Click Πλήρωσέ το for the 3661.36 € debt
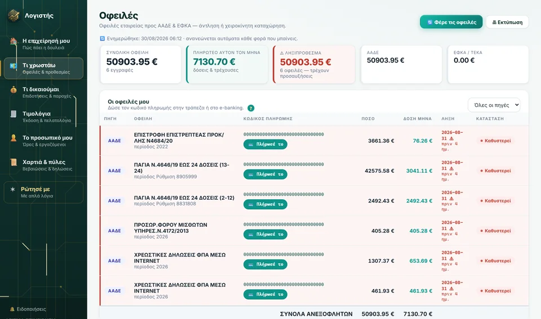 point(265,145)
